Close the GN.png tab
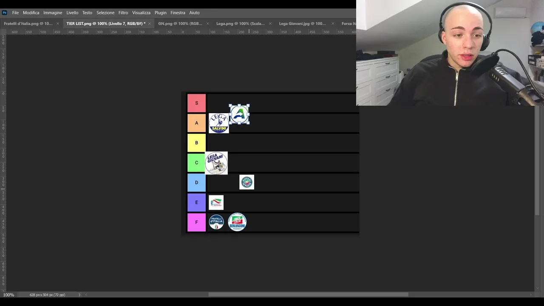Viewport: 544px width, 306px height. [x=208, y=23]
